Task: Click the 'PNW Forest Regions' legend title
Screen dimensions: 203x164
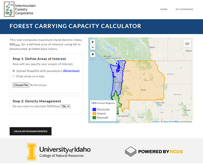Action: pyautogui.click(x=103, y=103)
